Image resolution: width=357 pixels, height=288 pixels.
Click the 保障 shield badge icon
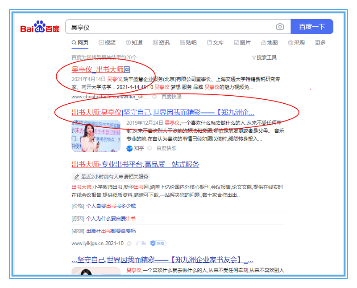pyautogui.click(x=158, y=243)
